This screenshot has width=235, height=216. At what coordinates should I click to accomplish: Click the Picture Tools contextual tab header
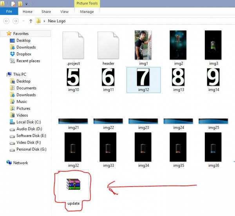pyautogui.click(x=87, y=4)
